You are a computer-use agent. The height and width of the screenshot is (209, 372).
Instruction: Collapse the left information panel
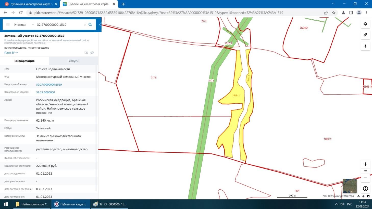pos(100,25)
